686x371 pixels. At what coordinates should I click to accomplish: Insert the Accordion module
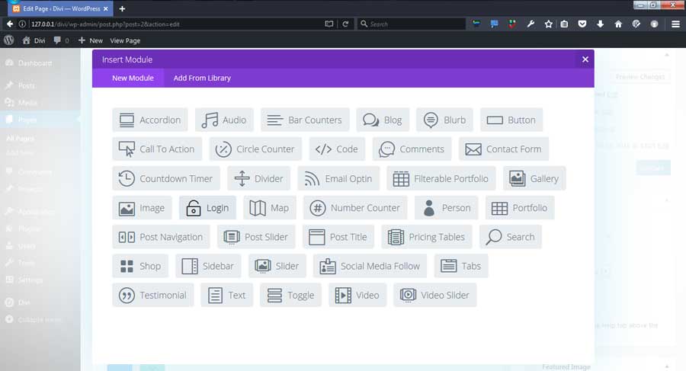(x=150, y=120)
